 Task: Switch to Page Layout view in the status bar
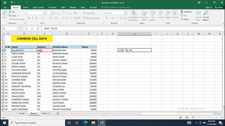coord(187,118)
